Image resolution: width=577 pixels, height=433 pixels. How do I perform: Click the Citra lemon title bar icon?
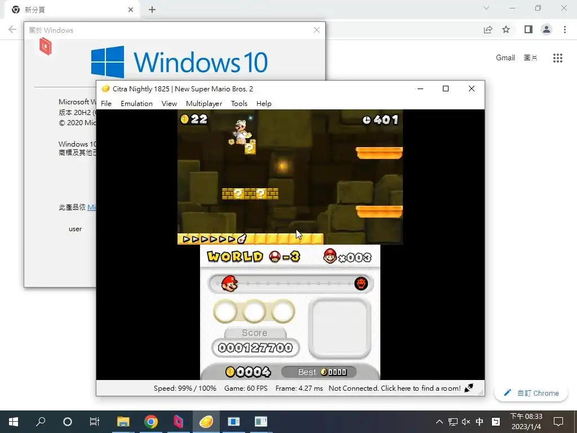point(105,89)
